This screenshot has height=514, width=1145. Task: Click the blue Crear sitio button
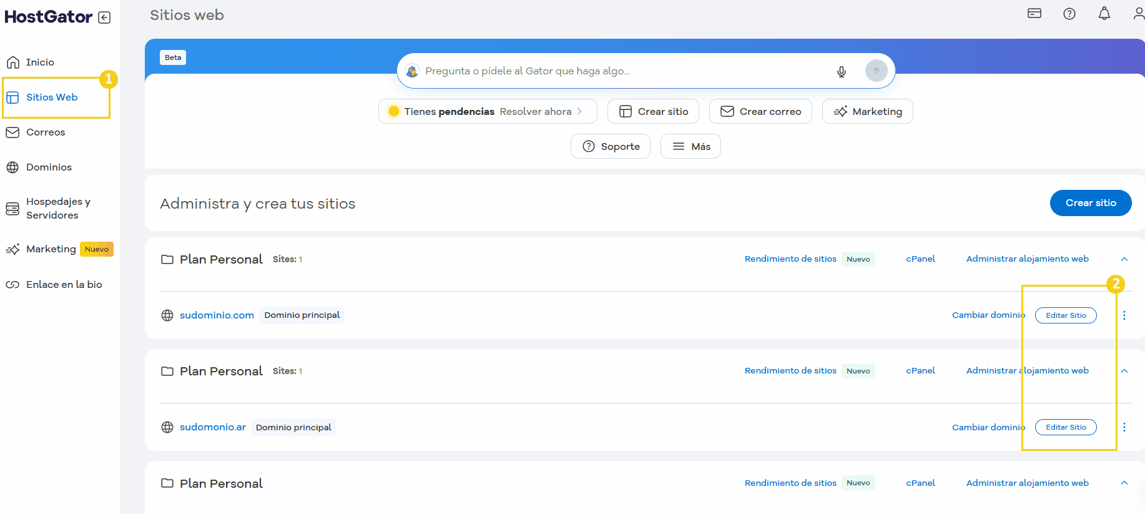tap(1091, 203)
